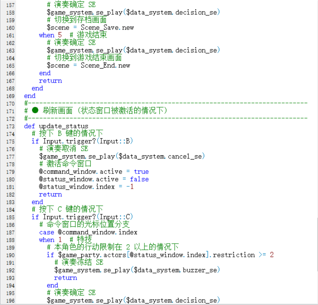Click 'case @command_window.index' line
Viewport: 318px width, 305px height.
pos(88,232)
